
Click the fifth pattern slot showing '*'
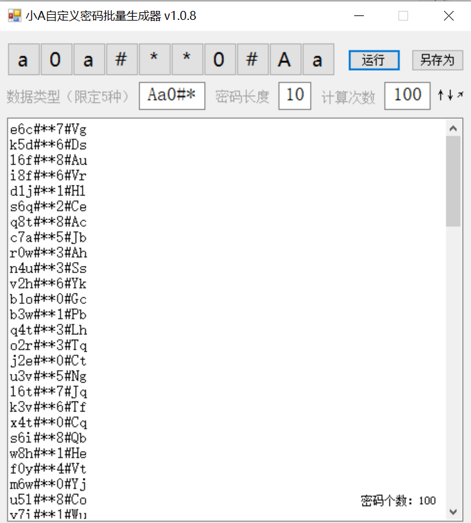[x=155, y=60]
